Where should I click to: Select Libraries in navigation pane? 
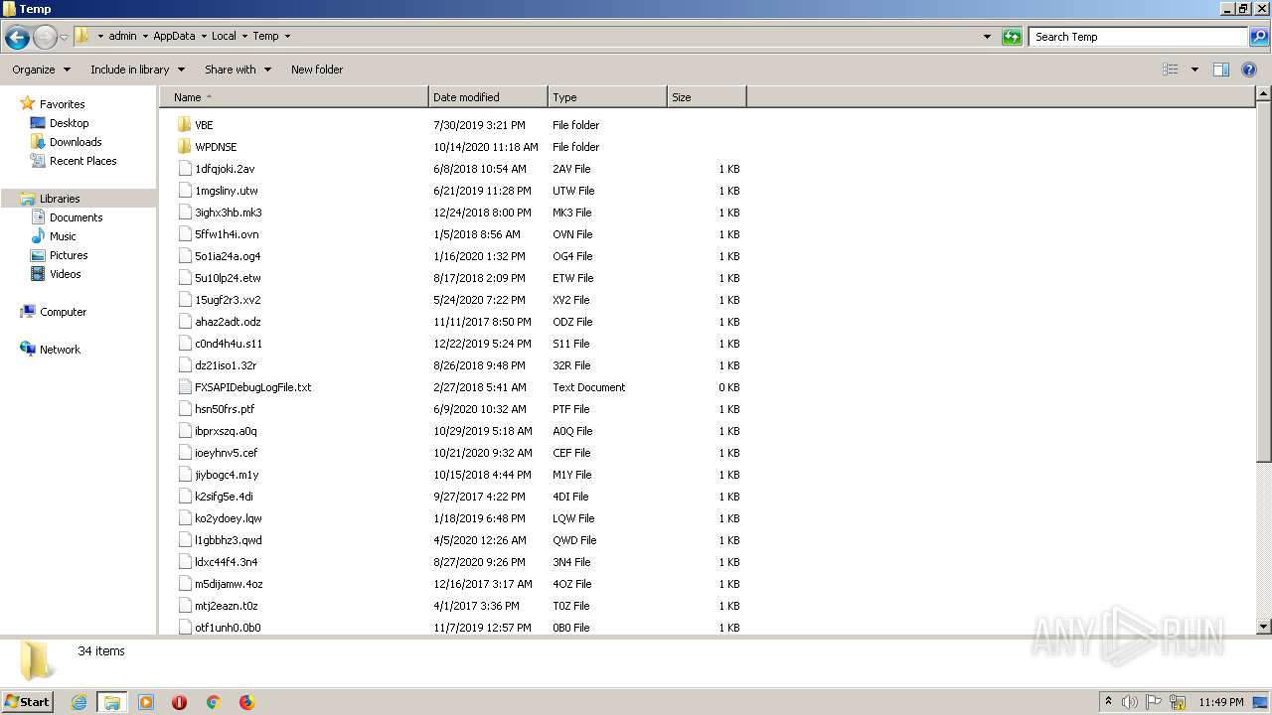(60, 199)
